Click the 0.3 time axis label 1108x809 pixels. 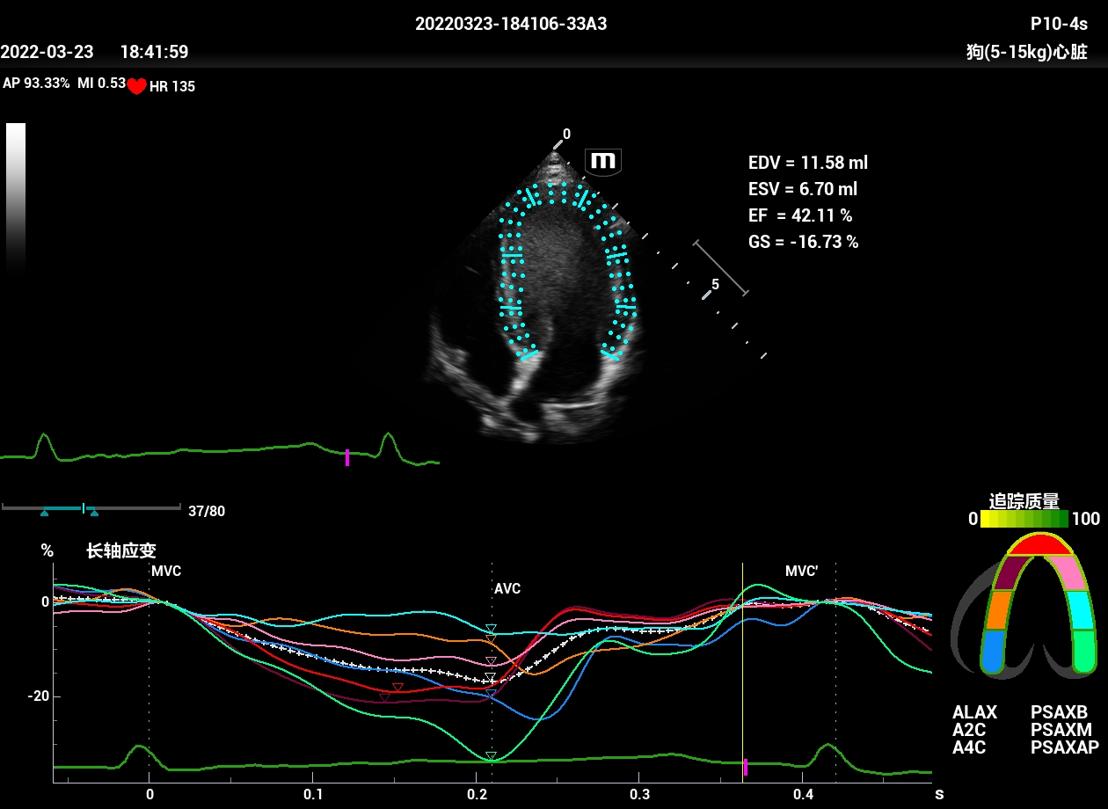pyautogui.click(x=639, y=793)
